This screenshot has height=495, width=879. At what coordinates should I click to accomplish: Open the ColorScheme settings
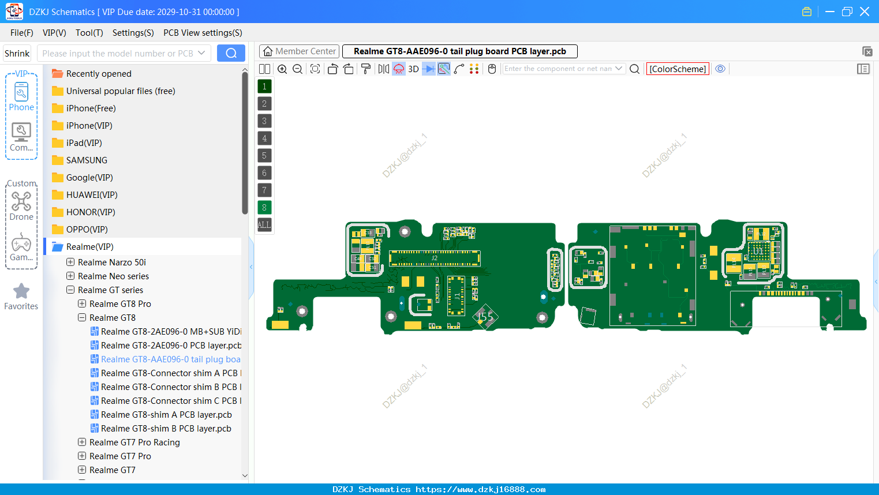point(678,69)
